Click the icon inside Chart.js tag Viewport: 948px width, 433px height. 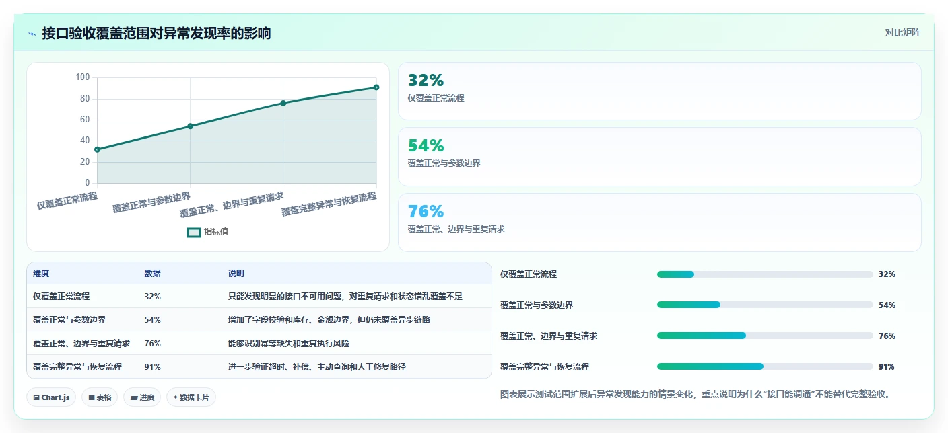[x=36, y=397]
